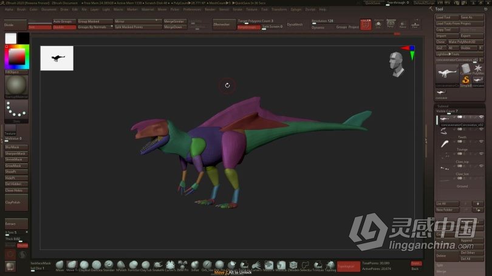Viewport: 492px width, 276px height.
Task: Select the Move Topological brush
Action: pyautogui.click(x=72, y=265)
